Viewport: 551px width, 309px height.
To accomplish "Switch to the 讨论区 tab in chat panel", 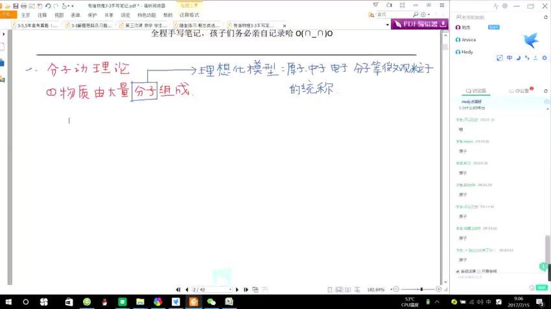I will 476,91.
